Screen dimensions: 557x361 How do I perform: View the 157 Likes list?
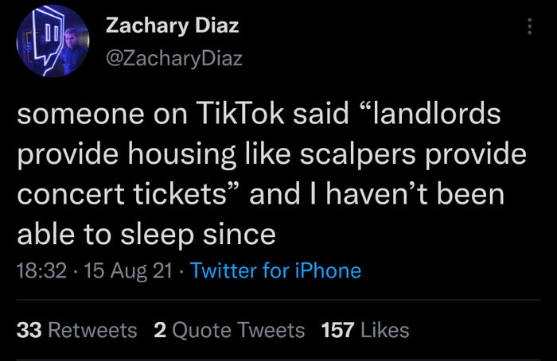[x=365, y=330]
